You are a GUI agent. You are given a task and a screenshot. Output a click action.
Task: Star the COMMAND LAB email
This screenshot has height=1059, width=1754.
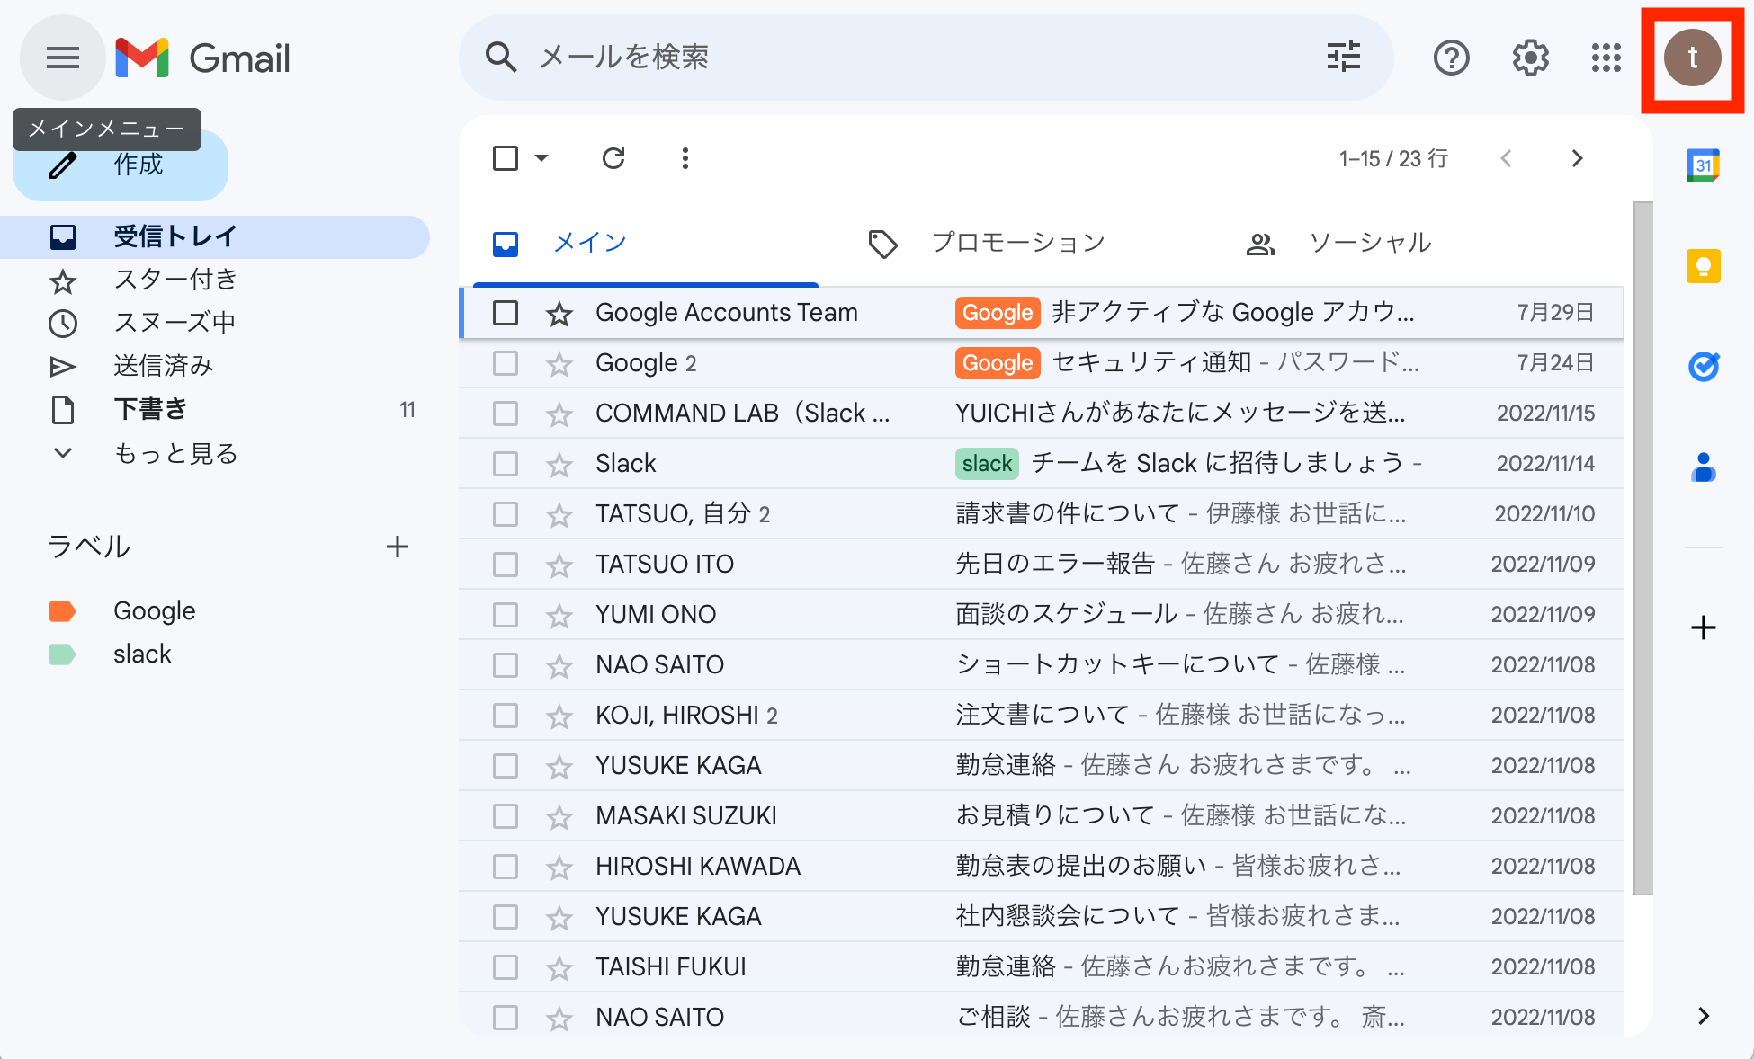tap(559, 414)
